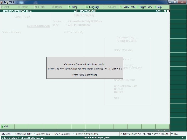The image size is (187, 140).
Task: Click the date Wed, 9 Feb, 2011
Action: 162,134
